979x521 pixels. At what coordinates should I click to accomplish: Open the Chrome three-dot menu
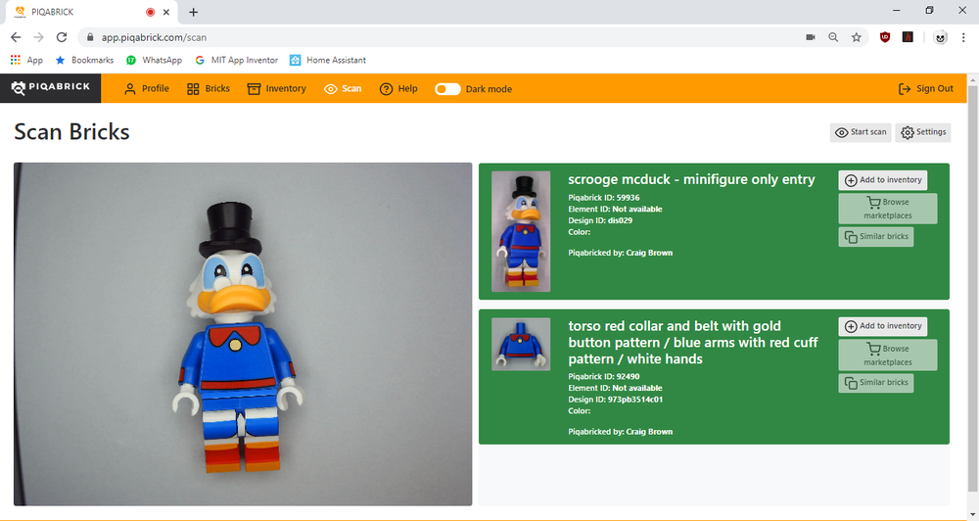[963, 37]
